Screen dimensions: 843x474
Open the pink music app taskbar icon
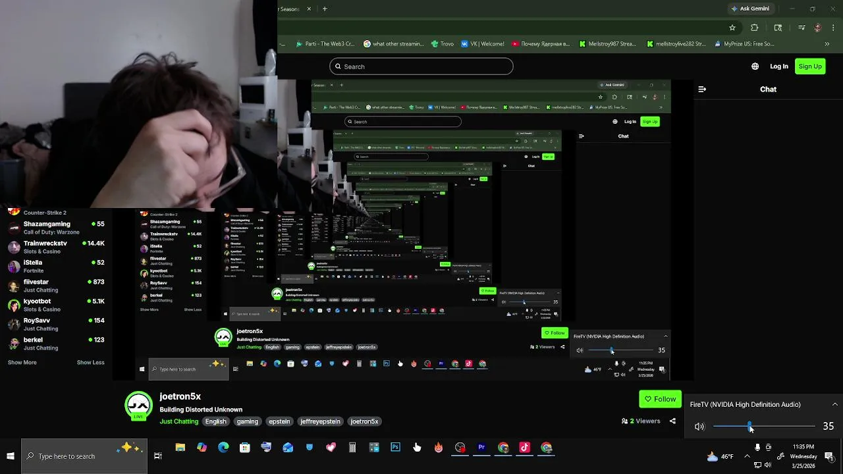tap(524, 448)
